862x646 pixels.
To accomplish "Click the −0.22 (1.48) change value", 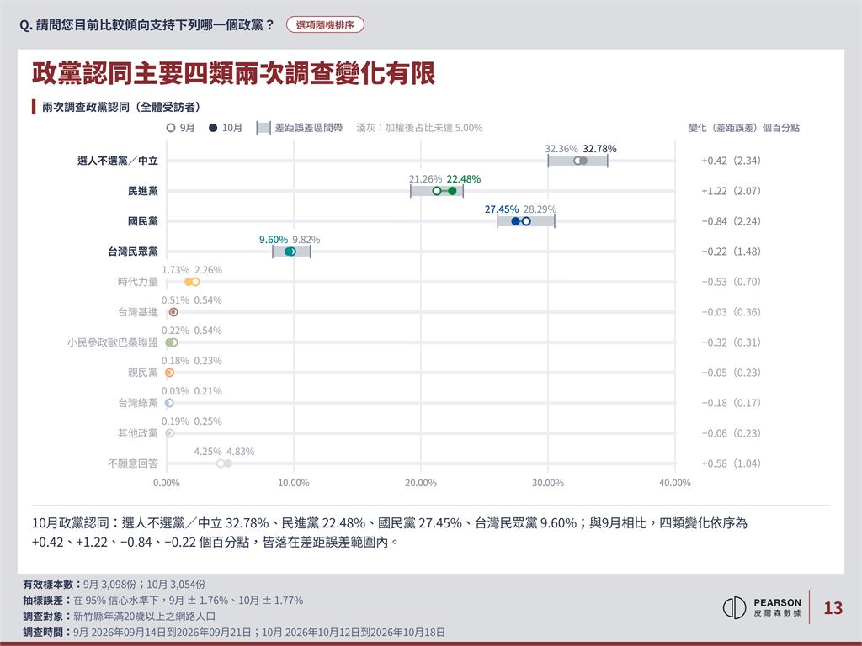I will point(732,252).
